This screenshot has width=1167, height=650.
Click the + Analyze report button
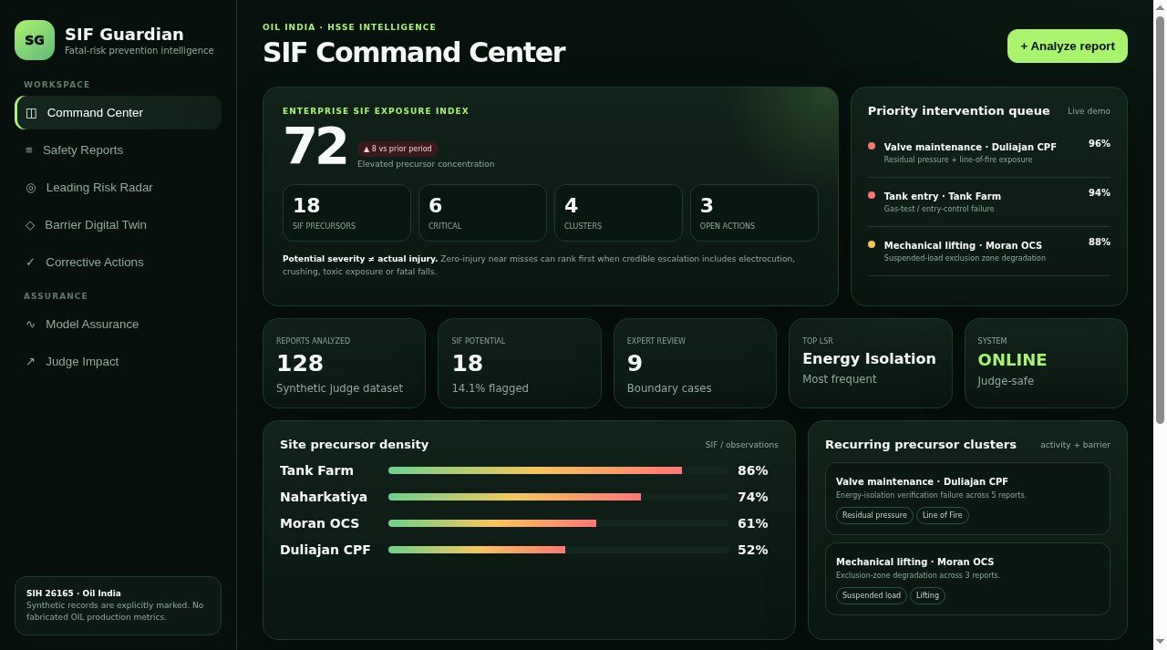(1067, 46)
